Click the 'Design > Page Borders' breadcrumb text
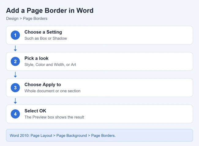Screen dimensions: 199x146 (x=27, y=19)
